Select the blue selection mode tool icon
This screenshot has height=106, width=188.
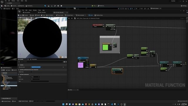point(45,6)
